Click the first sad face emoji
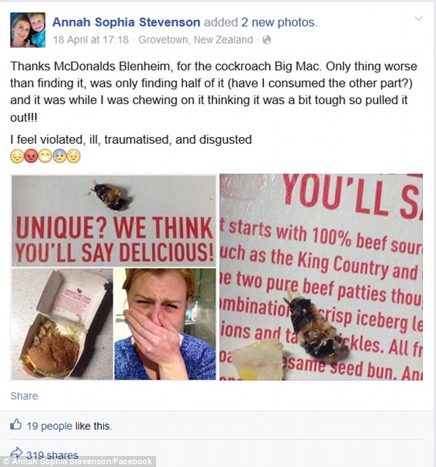Viewport: 436px width, 467px height. [x=17, y=156]
